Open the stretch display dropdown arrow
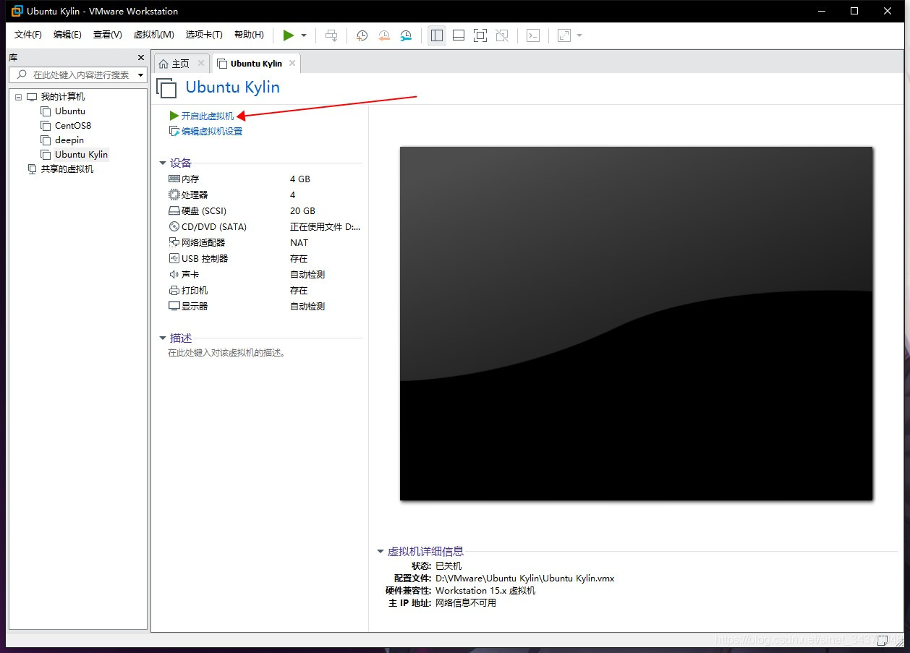 click(579, 35)
